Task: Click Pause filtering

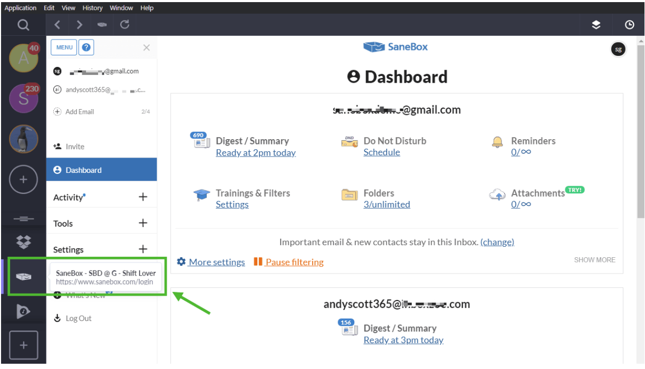Action: tap(289, 262)
